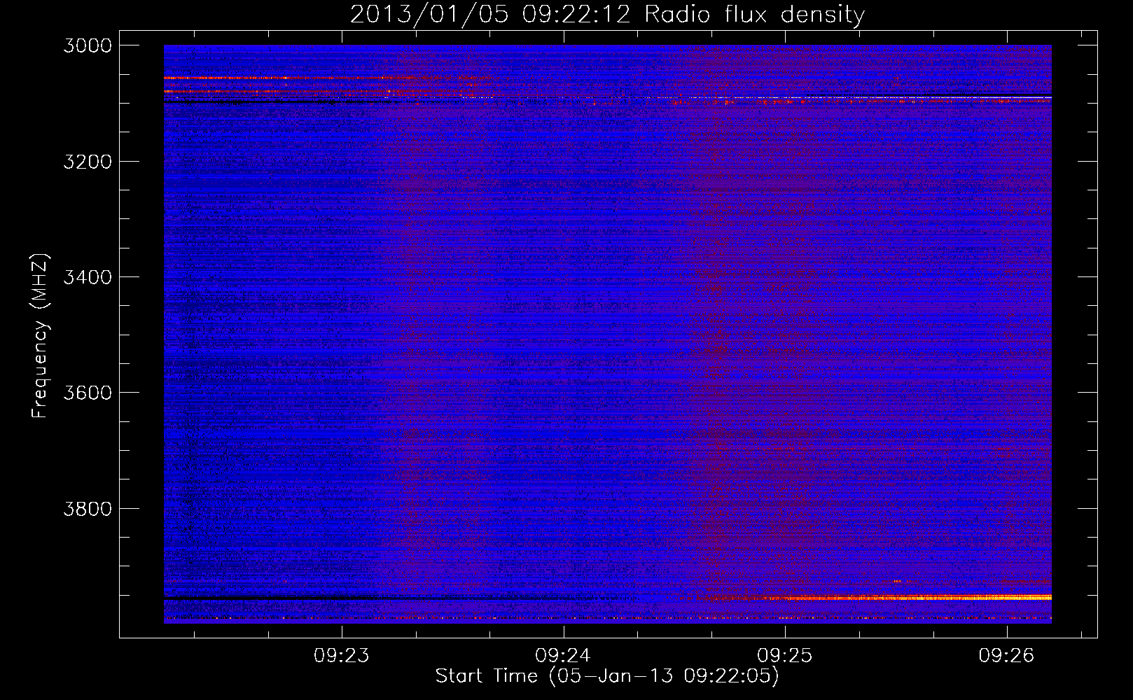The width and height of the screenshot is (1133, 700).
Task: Click the plot title '2013/01/05 09:22:12 Radio flux density'
Action: point(607,15)
